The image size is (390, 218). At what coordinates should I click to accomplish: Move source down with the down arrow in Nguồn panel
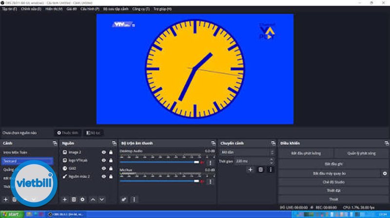102,200
